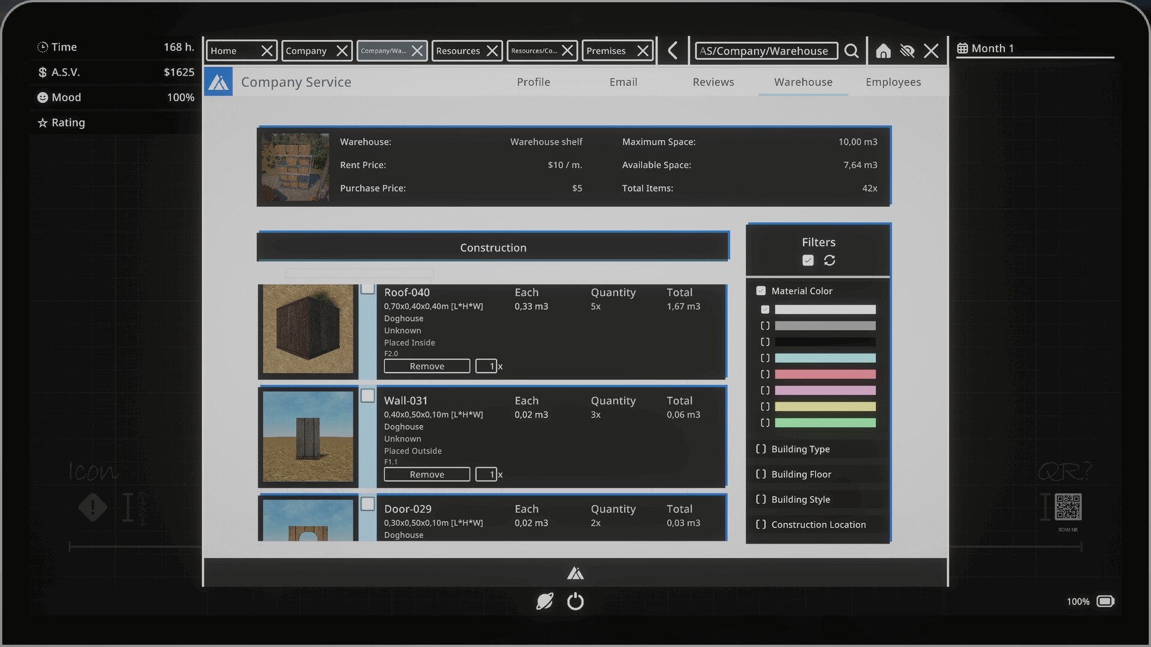Viewport: 1151px width, 647px height.
Task: Switch to the Employees tab
Action: click(893, 82)
